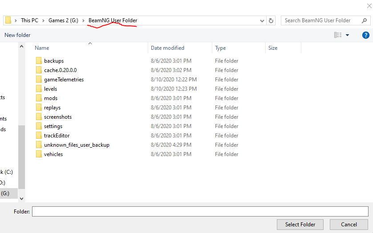This screenshot has width=373, height=233.
Task: Sort by Name column header
Action: click(x=42, y=48)
